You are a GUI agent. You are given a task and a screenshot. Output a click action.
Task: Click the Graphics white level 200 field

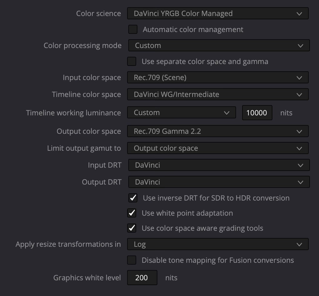tap(142, 278)
